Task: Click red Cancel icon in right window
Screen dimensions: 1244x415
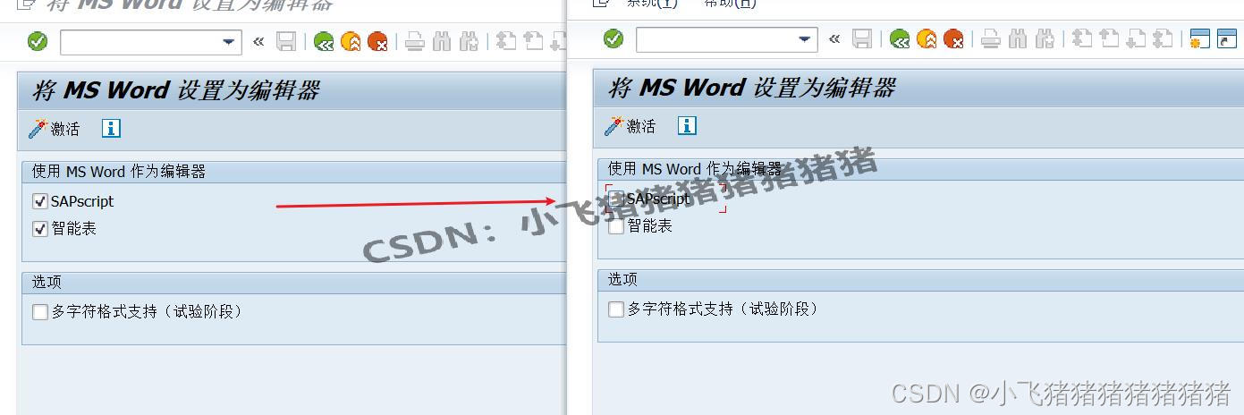Action: pos(953,38)
